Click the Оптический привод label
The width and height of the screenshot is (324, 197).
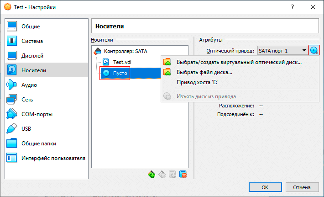tap(230, 51)
